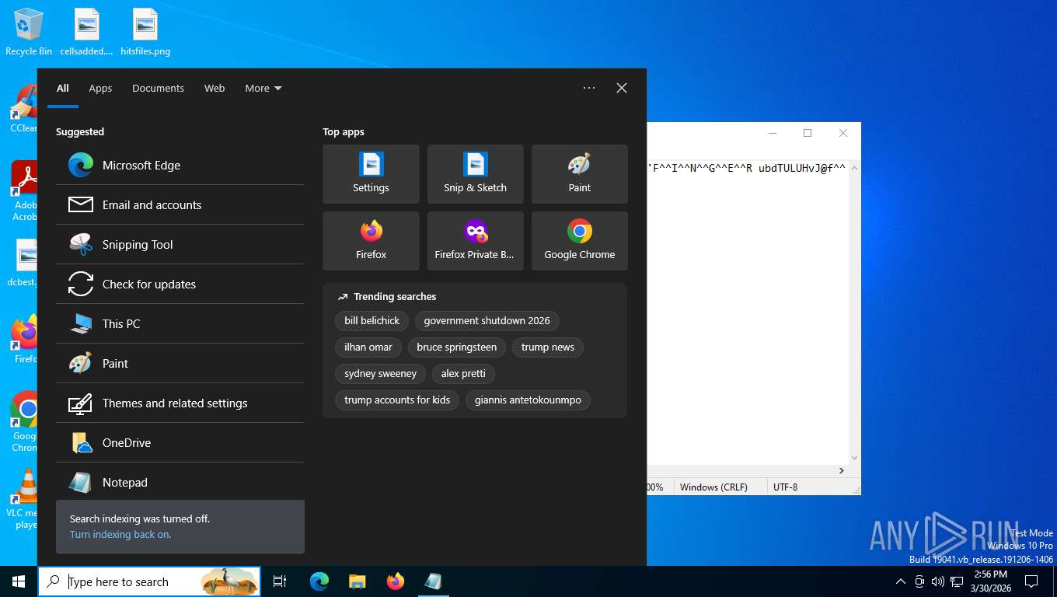
Task: Click Windows (CRLF) in Notepad status bar
Action: [x=713, y=487]
